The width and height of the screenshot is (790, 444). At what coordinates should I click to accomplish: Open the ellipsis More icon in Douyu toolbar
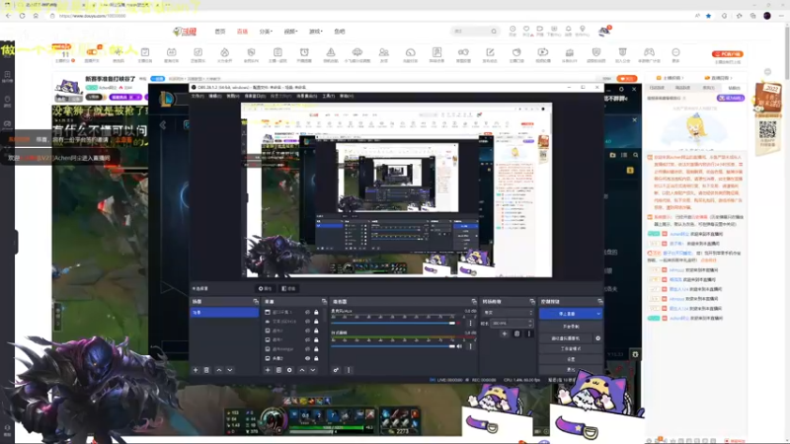coord(675,54)
